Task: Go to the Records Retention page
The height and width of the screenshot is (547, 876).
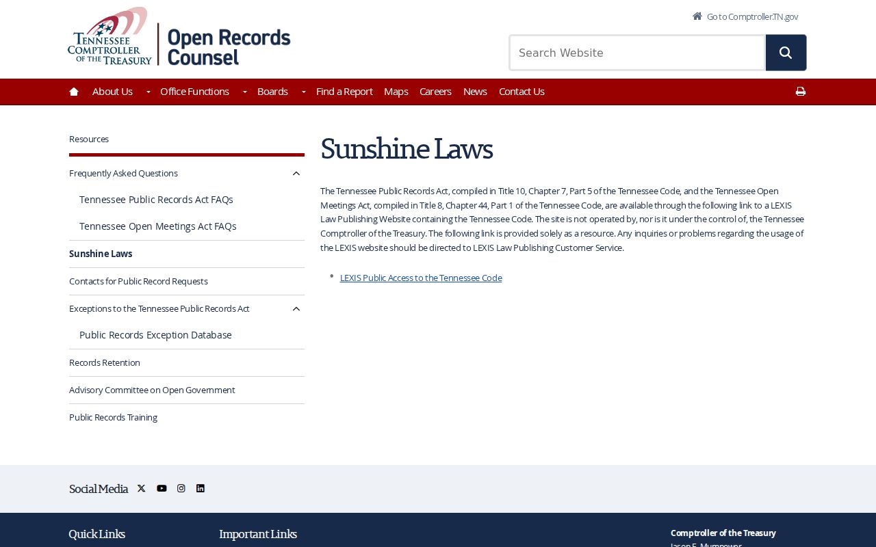Action: (x=105, y=362)
